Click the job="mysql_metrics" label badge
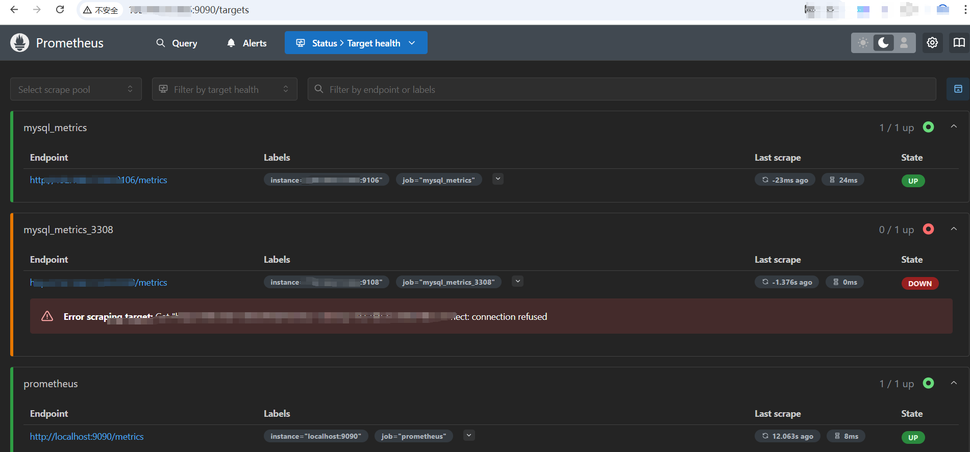 439,180
